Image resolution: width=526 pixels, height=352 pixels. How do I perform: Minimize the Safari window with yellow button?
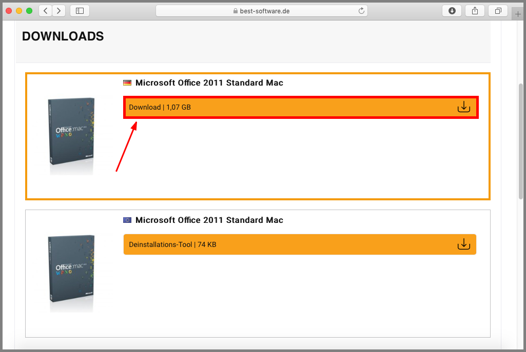19,11
